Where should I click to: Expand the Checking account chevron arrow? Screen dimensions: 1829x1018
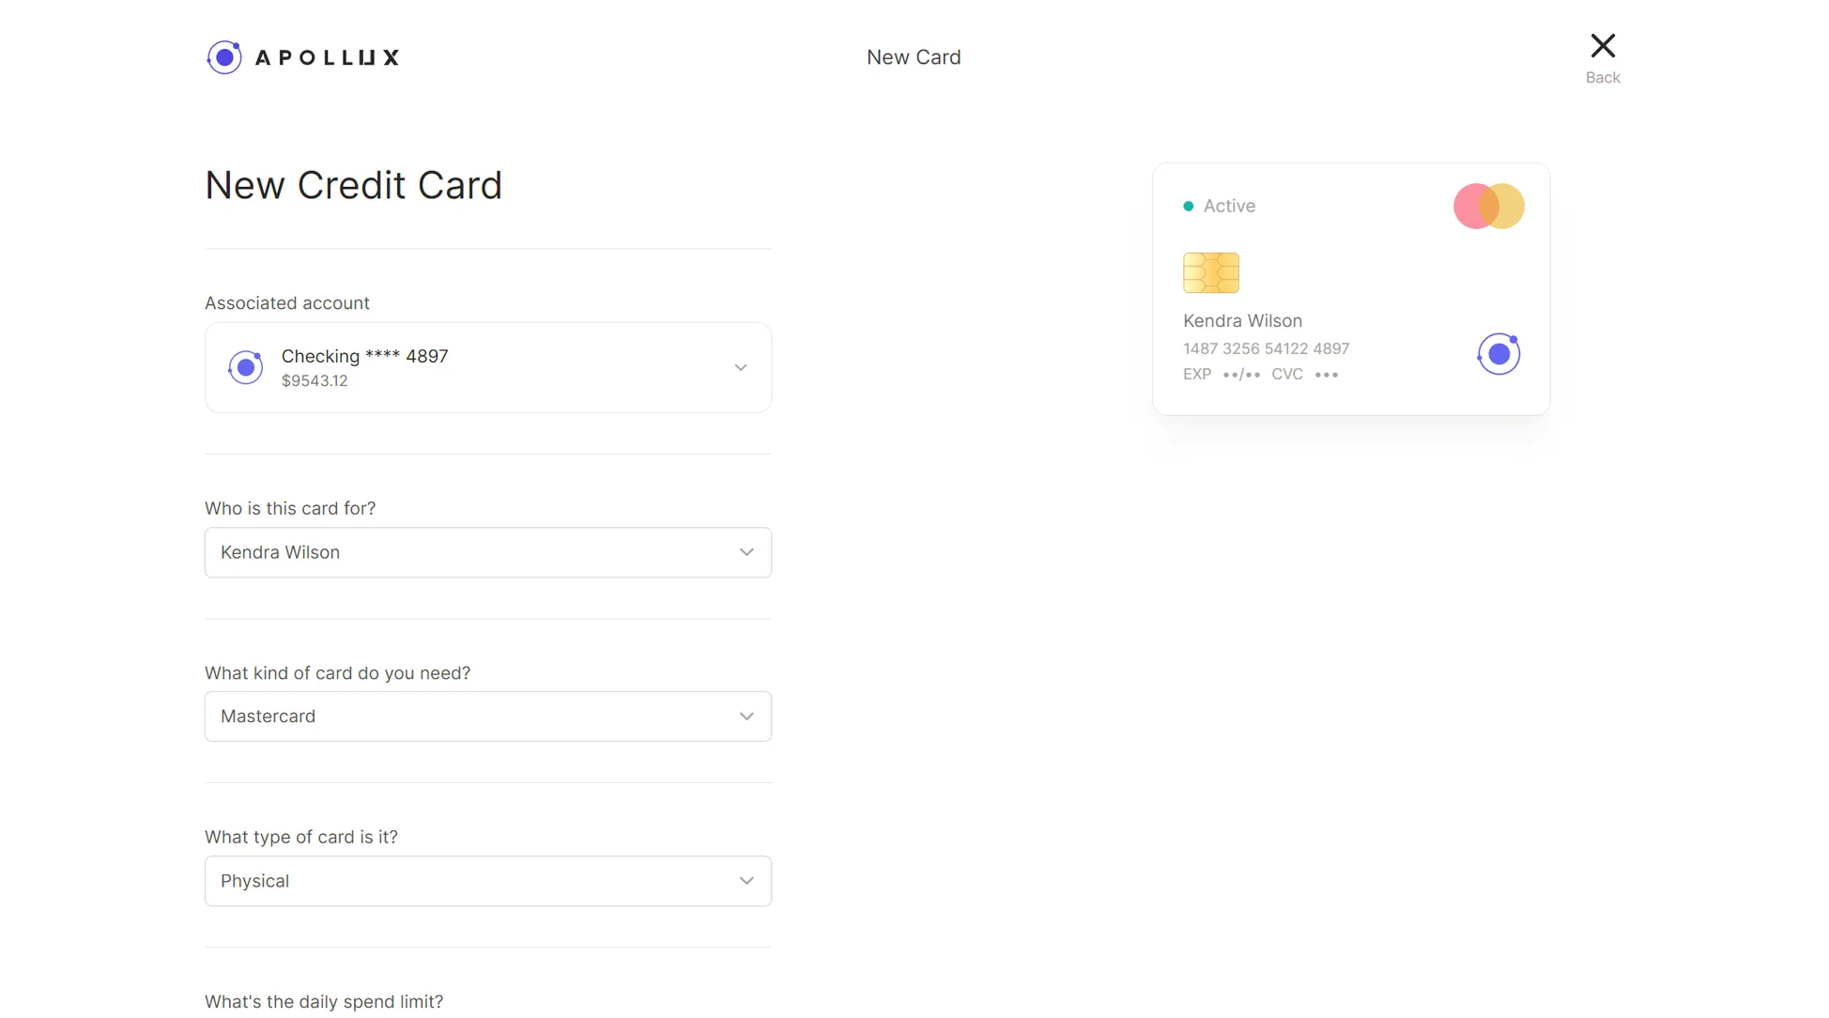point(741,368)
